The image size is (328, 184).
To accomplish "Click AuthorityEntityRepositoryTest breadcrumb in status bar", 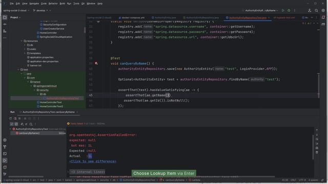I will point(137,180).
